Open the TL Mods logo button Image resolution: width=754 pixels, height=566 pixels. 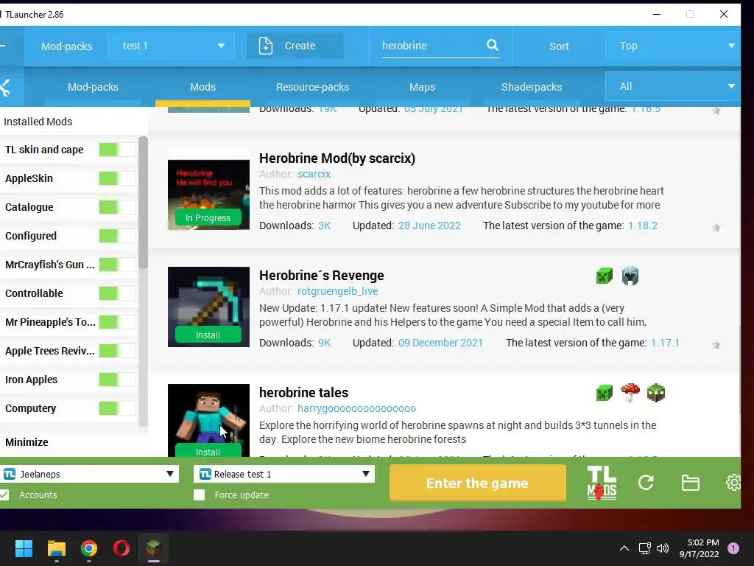pyautogui.click(x=601, y=483)
